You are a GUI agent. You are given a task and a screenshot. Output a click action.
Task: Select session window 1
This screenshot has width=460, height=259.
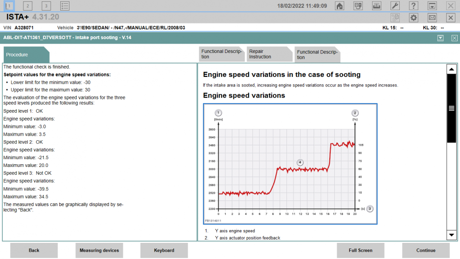pyautogui.click(x=9, y=6)
